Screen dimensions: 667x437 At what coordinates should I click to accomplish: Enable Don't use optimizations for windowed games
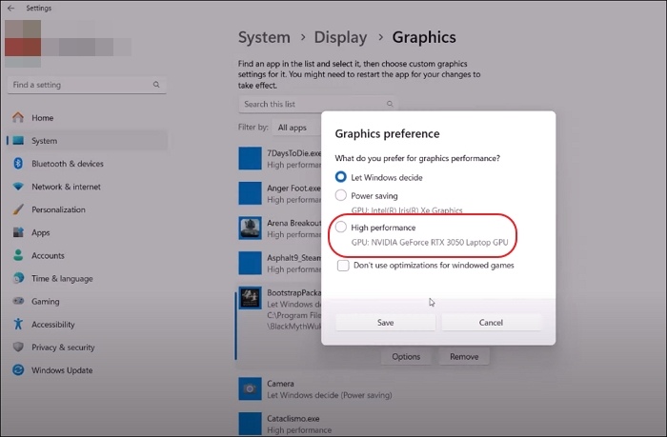pos(342,266)
